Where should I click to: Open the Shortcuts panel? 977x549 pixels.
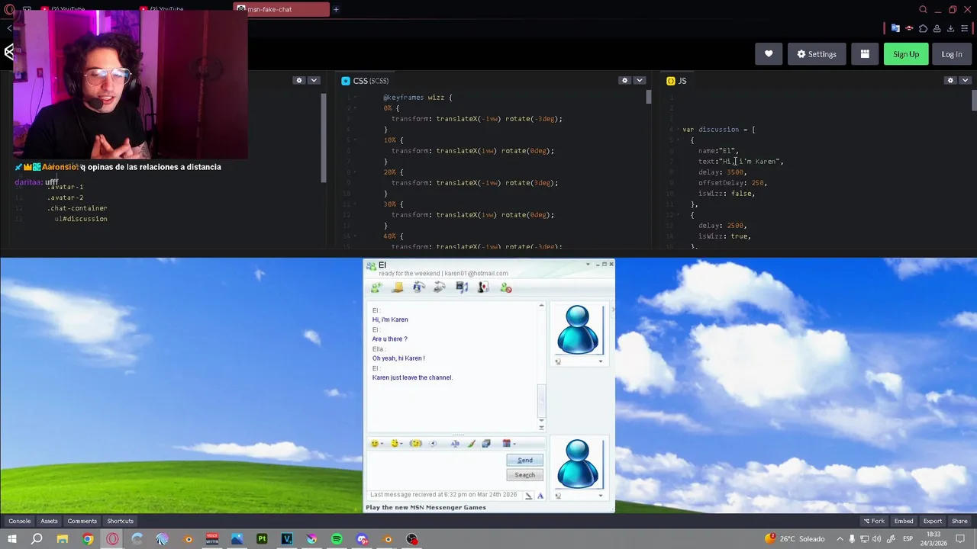point(120,521)
